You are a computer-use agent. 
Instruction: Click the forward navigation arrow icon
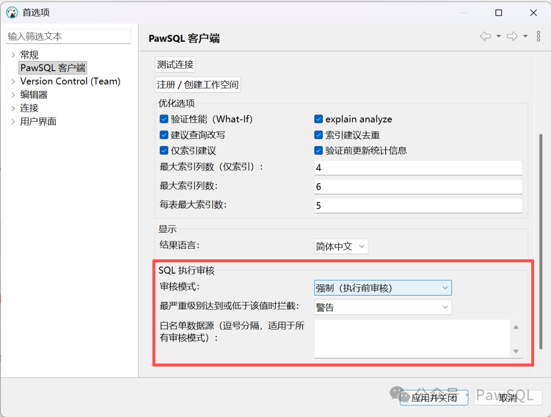(512, 36)
